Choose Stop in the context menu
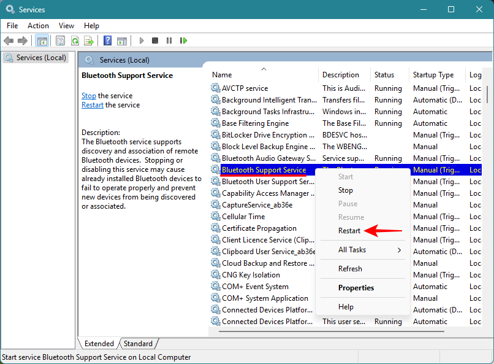Screen dimensions: 494x364 click(363, 190)
